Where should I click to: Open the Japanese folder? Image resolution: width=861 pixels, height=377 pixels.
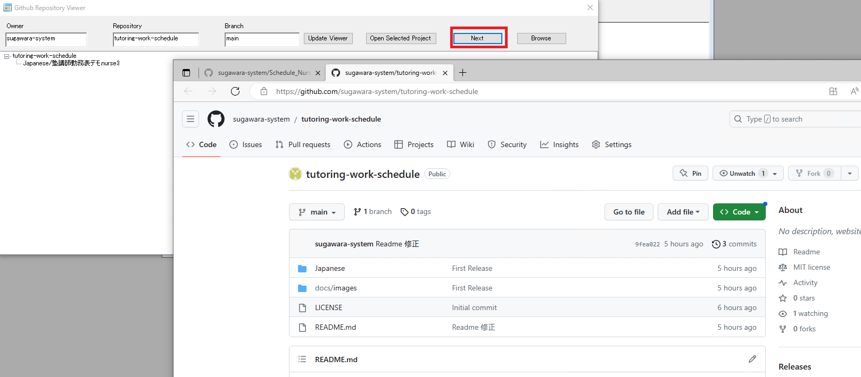pos(330,268)
